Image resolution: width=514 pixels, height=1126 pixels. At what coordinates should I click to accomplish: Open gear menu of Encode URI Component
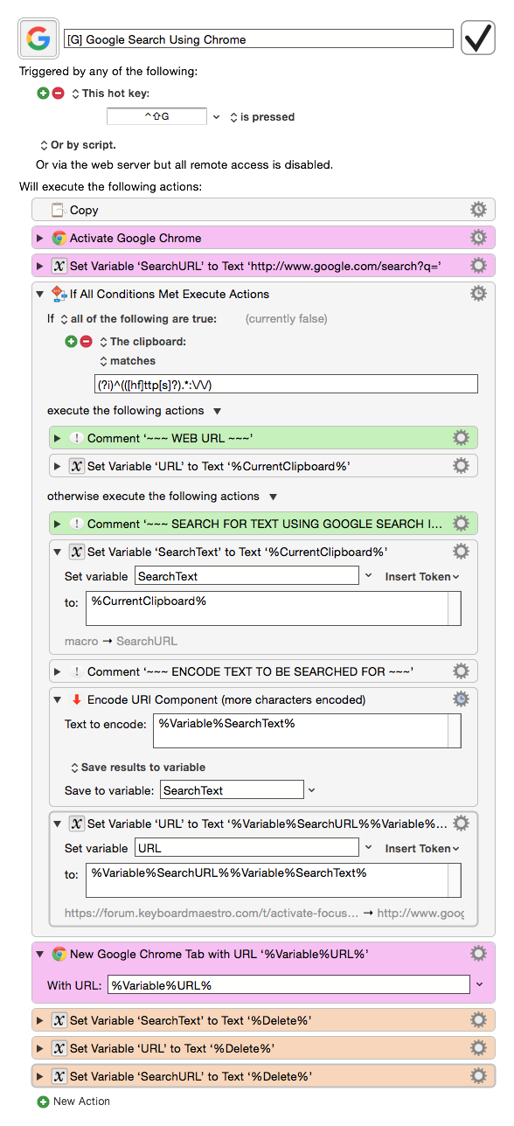(461, 699)
